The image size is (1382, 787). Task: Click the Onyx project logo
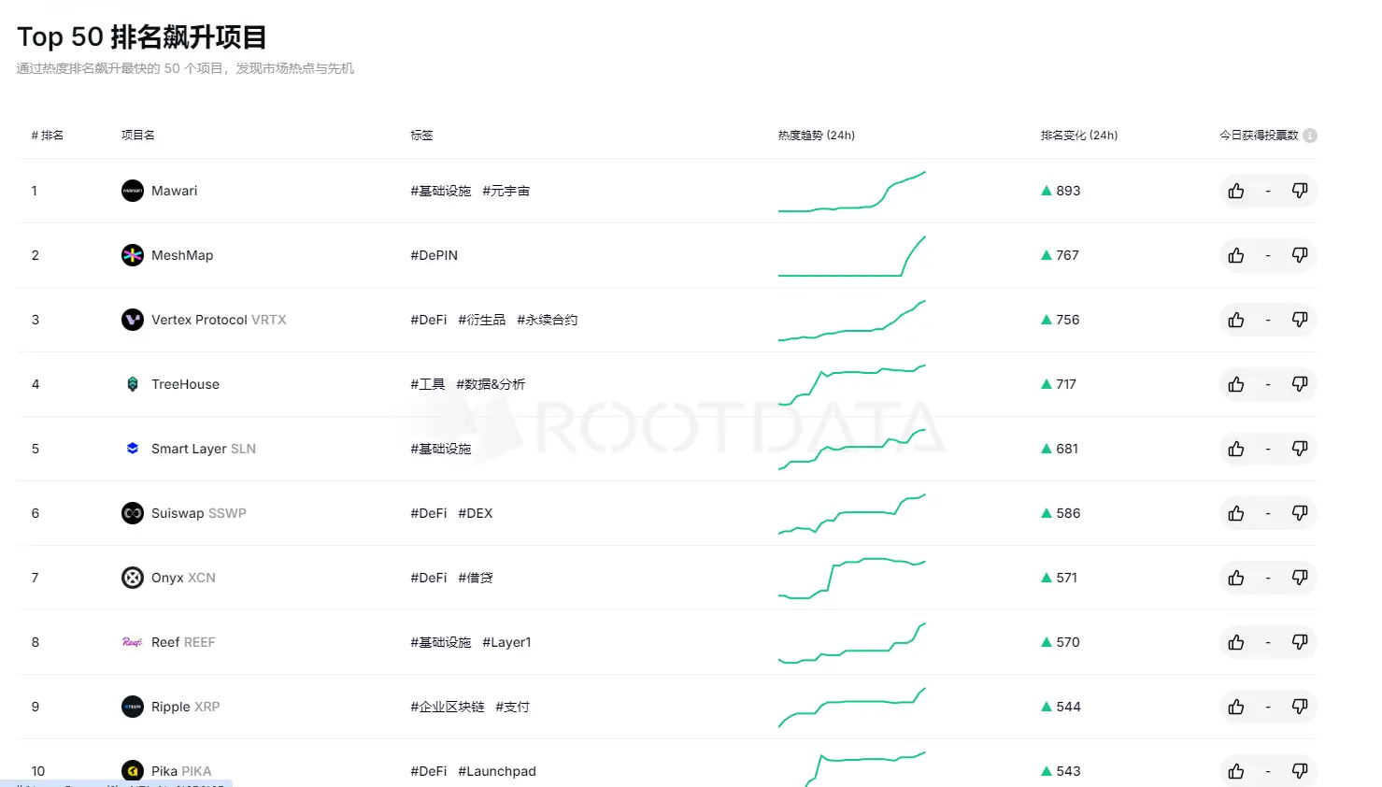(132, 577)
